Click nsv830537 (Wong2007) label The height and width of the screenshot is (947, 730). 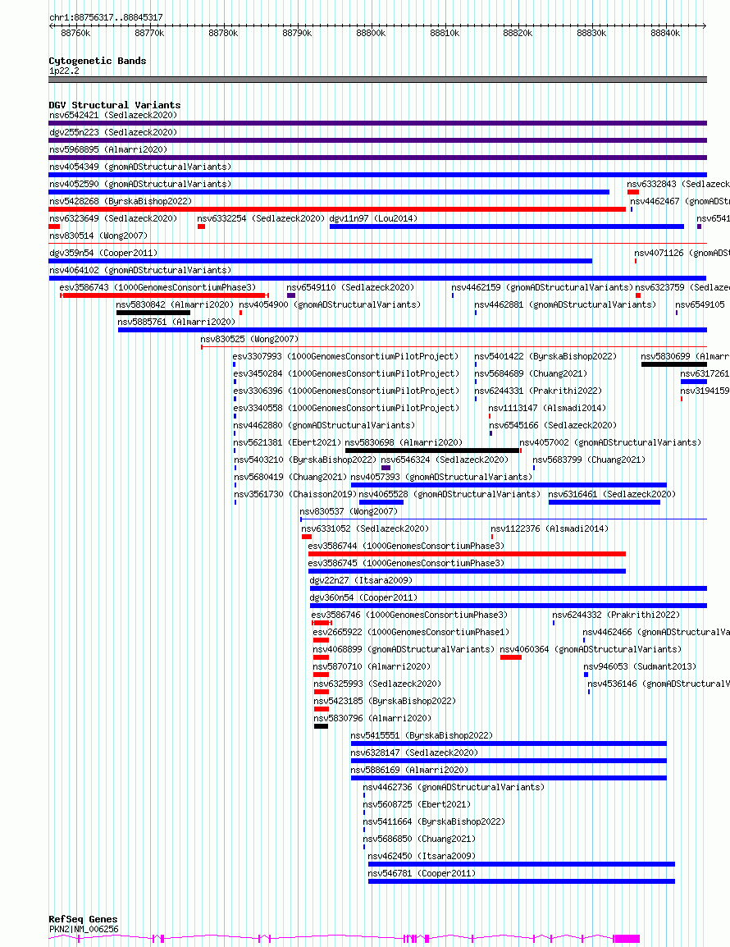[349, 511]
